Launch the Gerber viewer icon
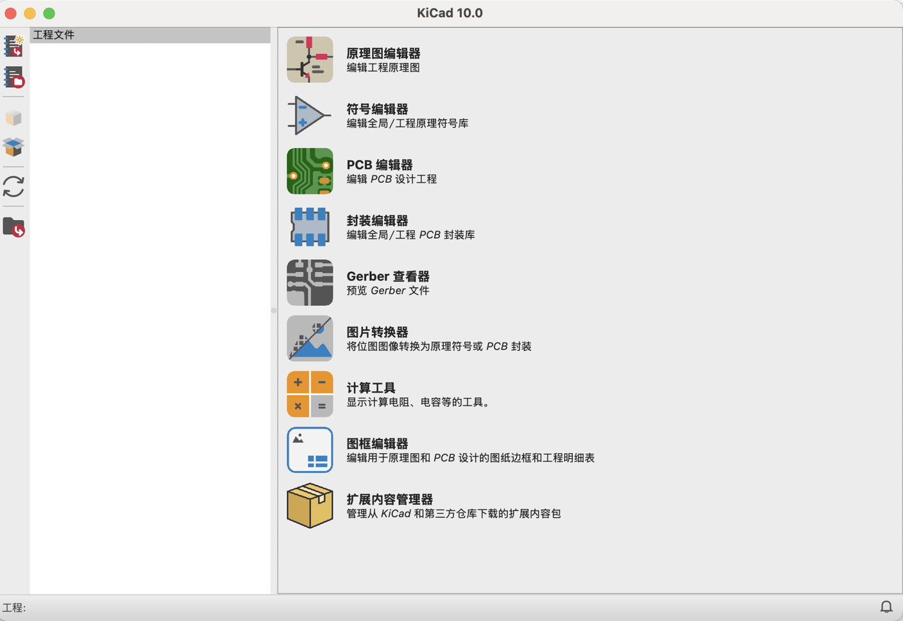Image resolution: width=903 pixels, height=621 pixels. (310, 283)
